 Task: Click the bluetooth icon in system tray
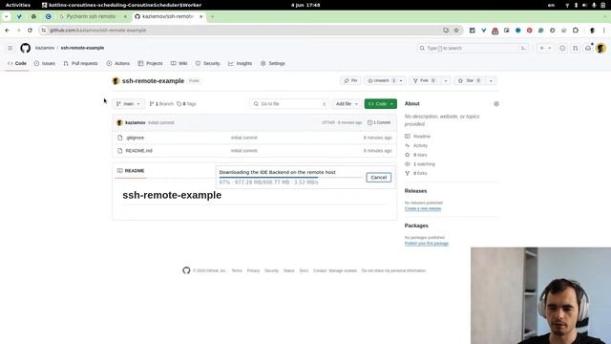tap(576, 5)
